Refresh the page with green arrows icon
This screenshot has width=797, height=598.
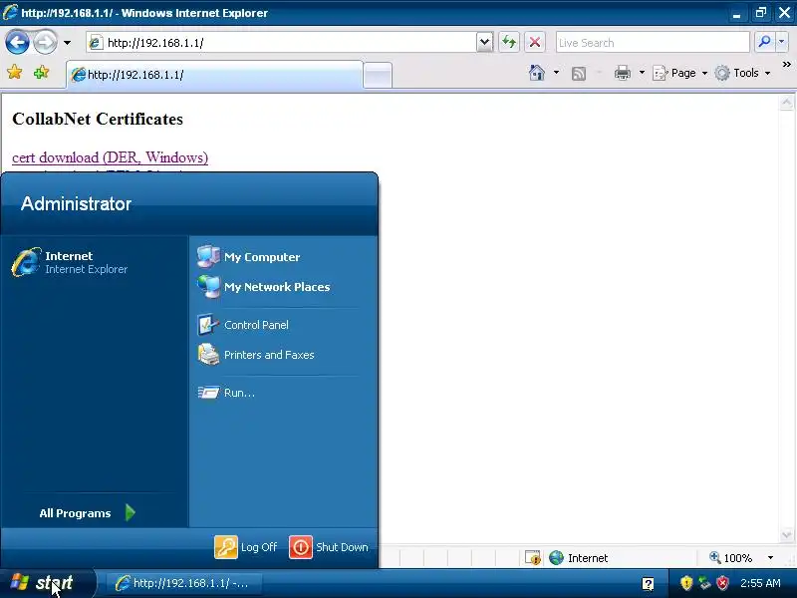pos(509,42)
